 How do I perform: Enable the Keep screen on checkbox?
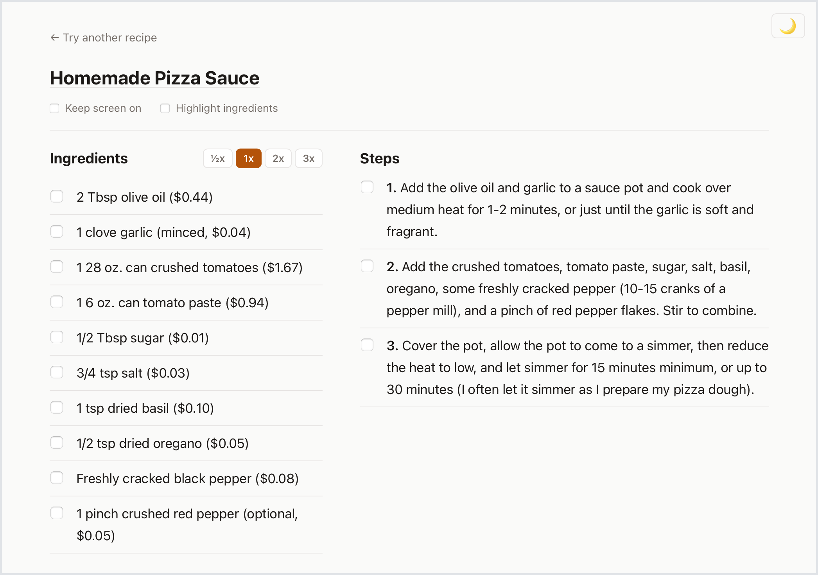(x=55, y=108)
